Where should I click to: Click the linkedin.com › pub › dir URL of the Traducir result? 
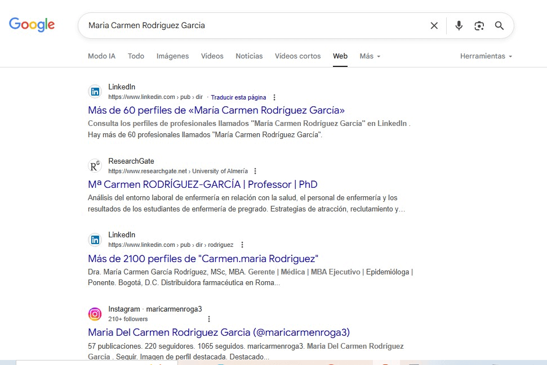(x=155, y=97)
